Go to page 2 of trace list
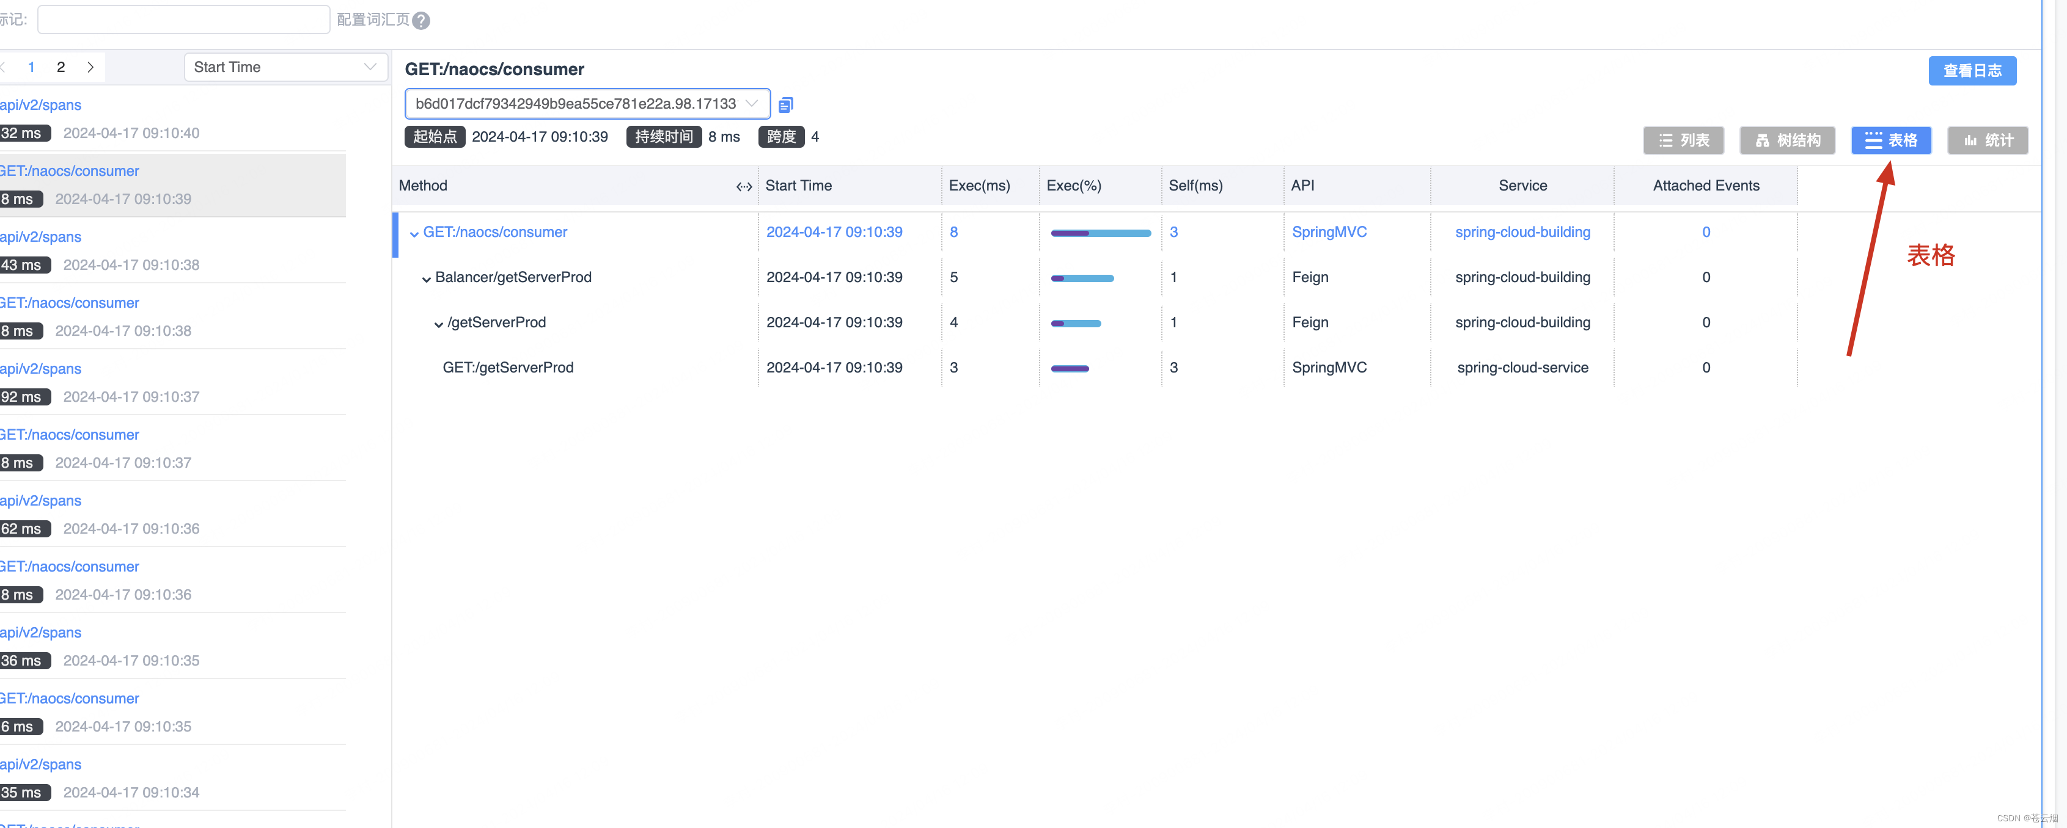The image size is (2067, 828). [x=61, y=67]
